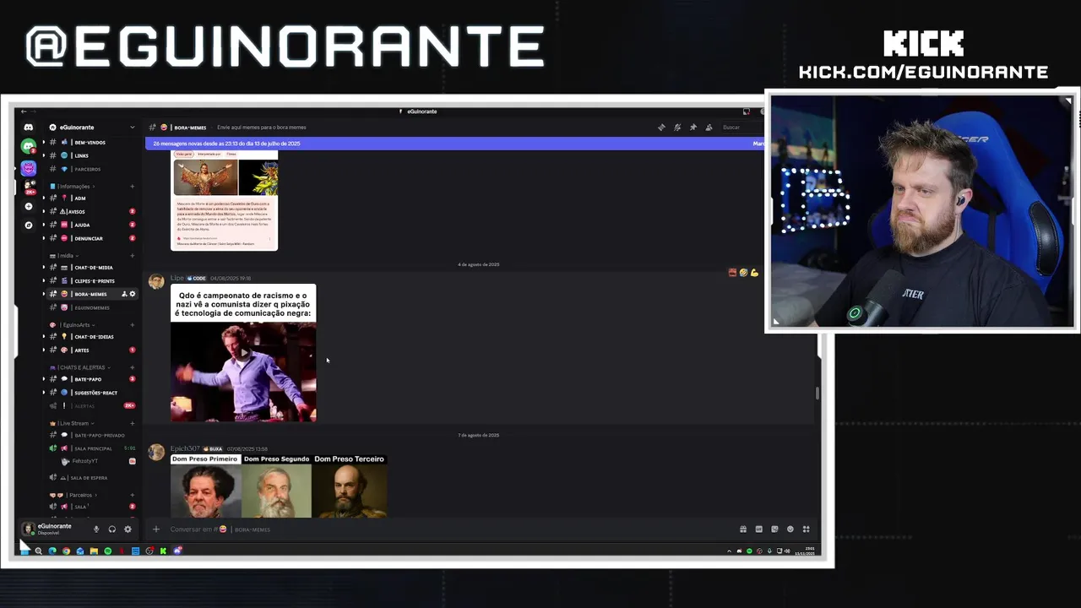This screenshot has width=1081, height=608.
Task: Collapse the EguinoArts category
Action: pyautogui.click(x=73, y=325)
